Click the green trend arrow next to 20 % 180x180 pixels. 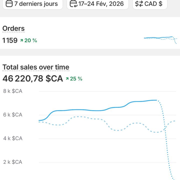22,40
